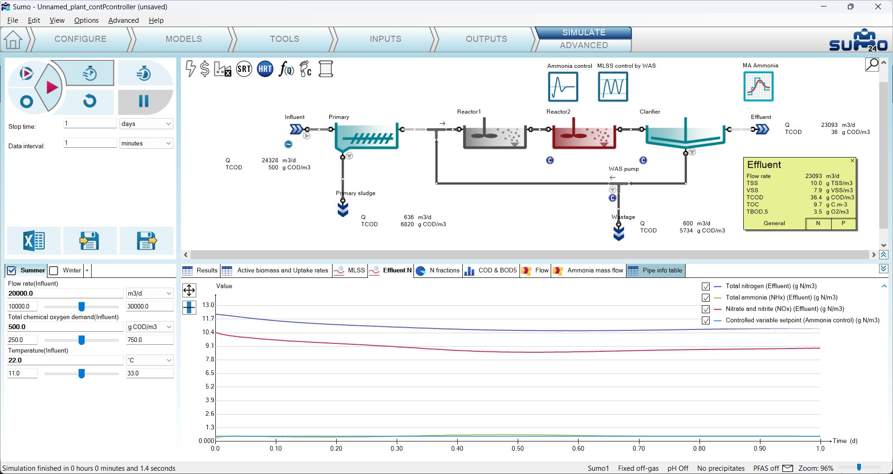
Task: Open the Pipe info table tab
Action: [x=655, y=270]
